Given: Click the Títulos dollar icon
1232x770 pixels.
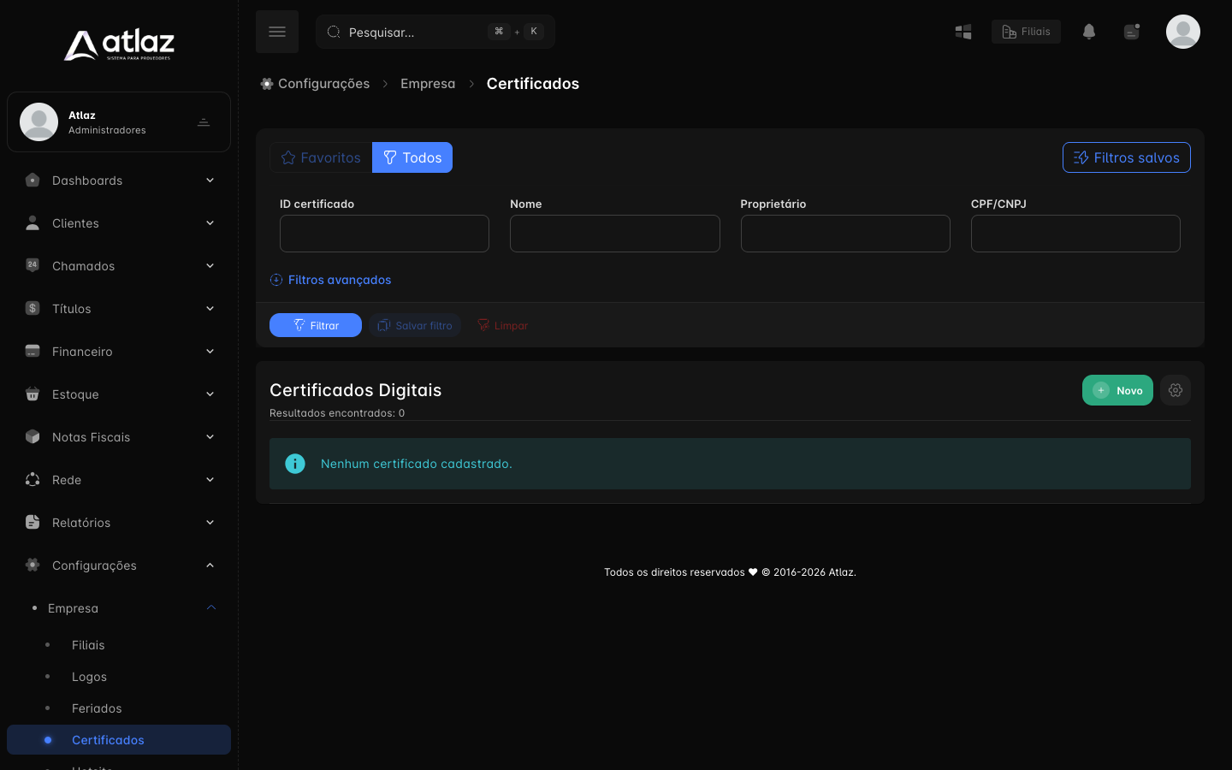Looking at the screenshot, I should (x=33, y=308).
